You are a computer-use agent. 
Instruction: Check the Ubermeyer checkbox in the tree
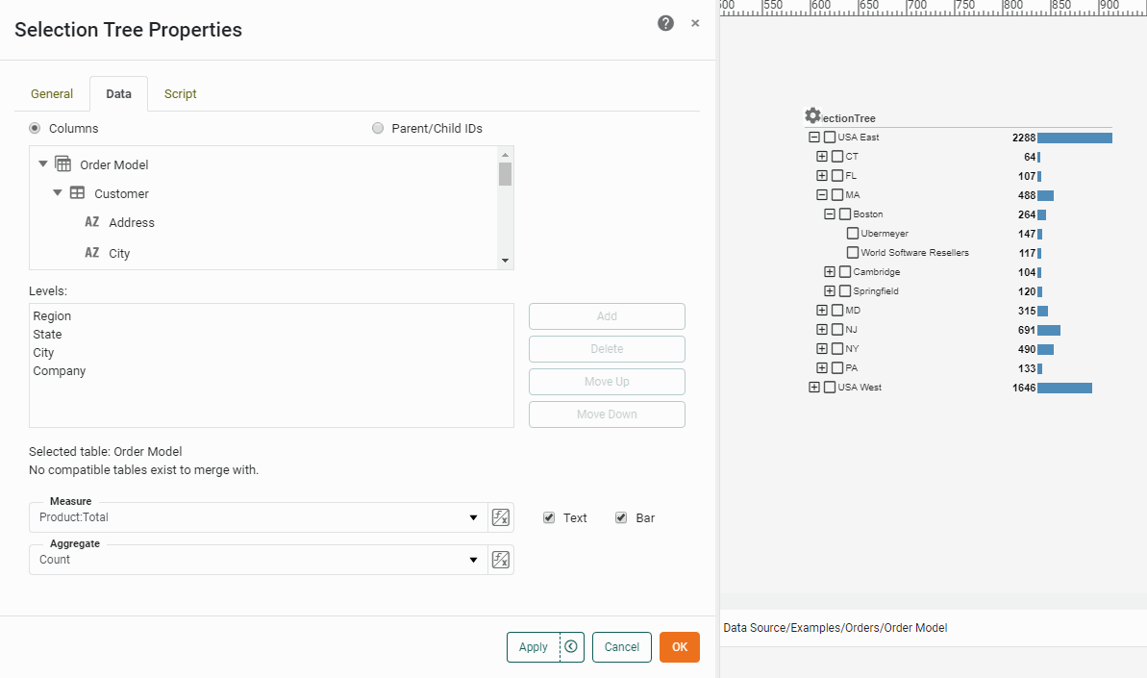pos(852,233)
